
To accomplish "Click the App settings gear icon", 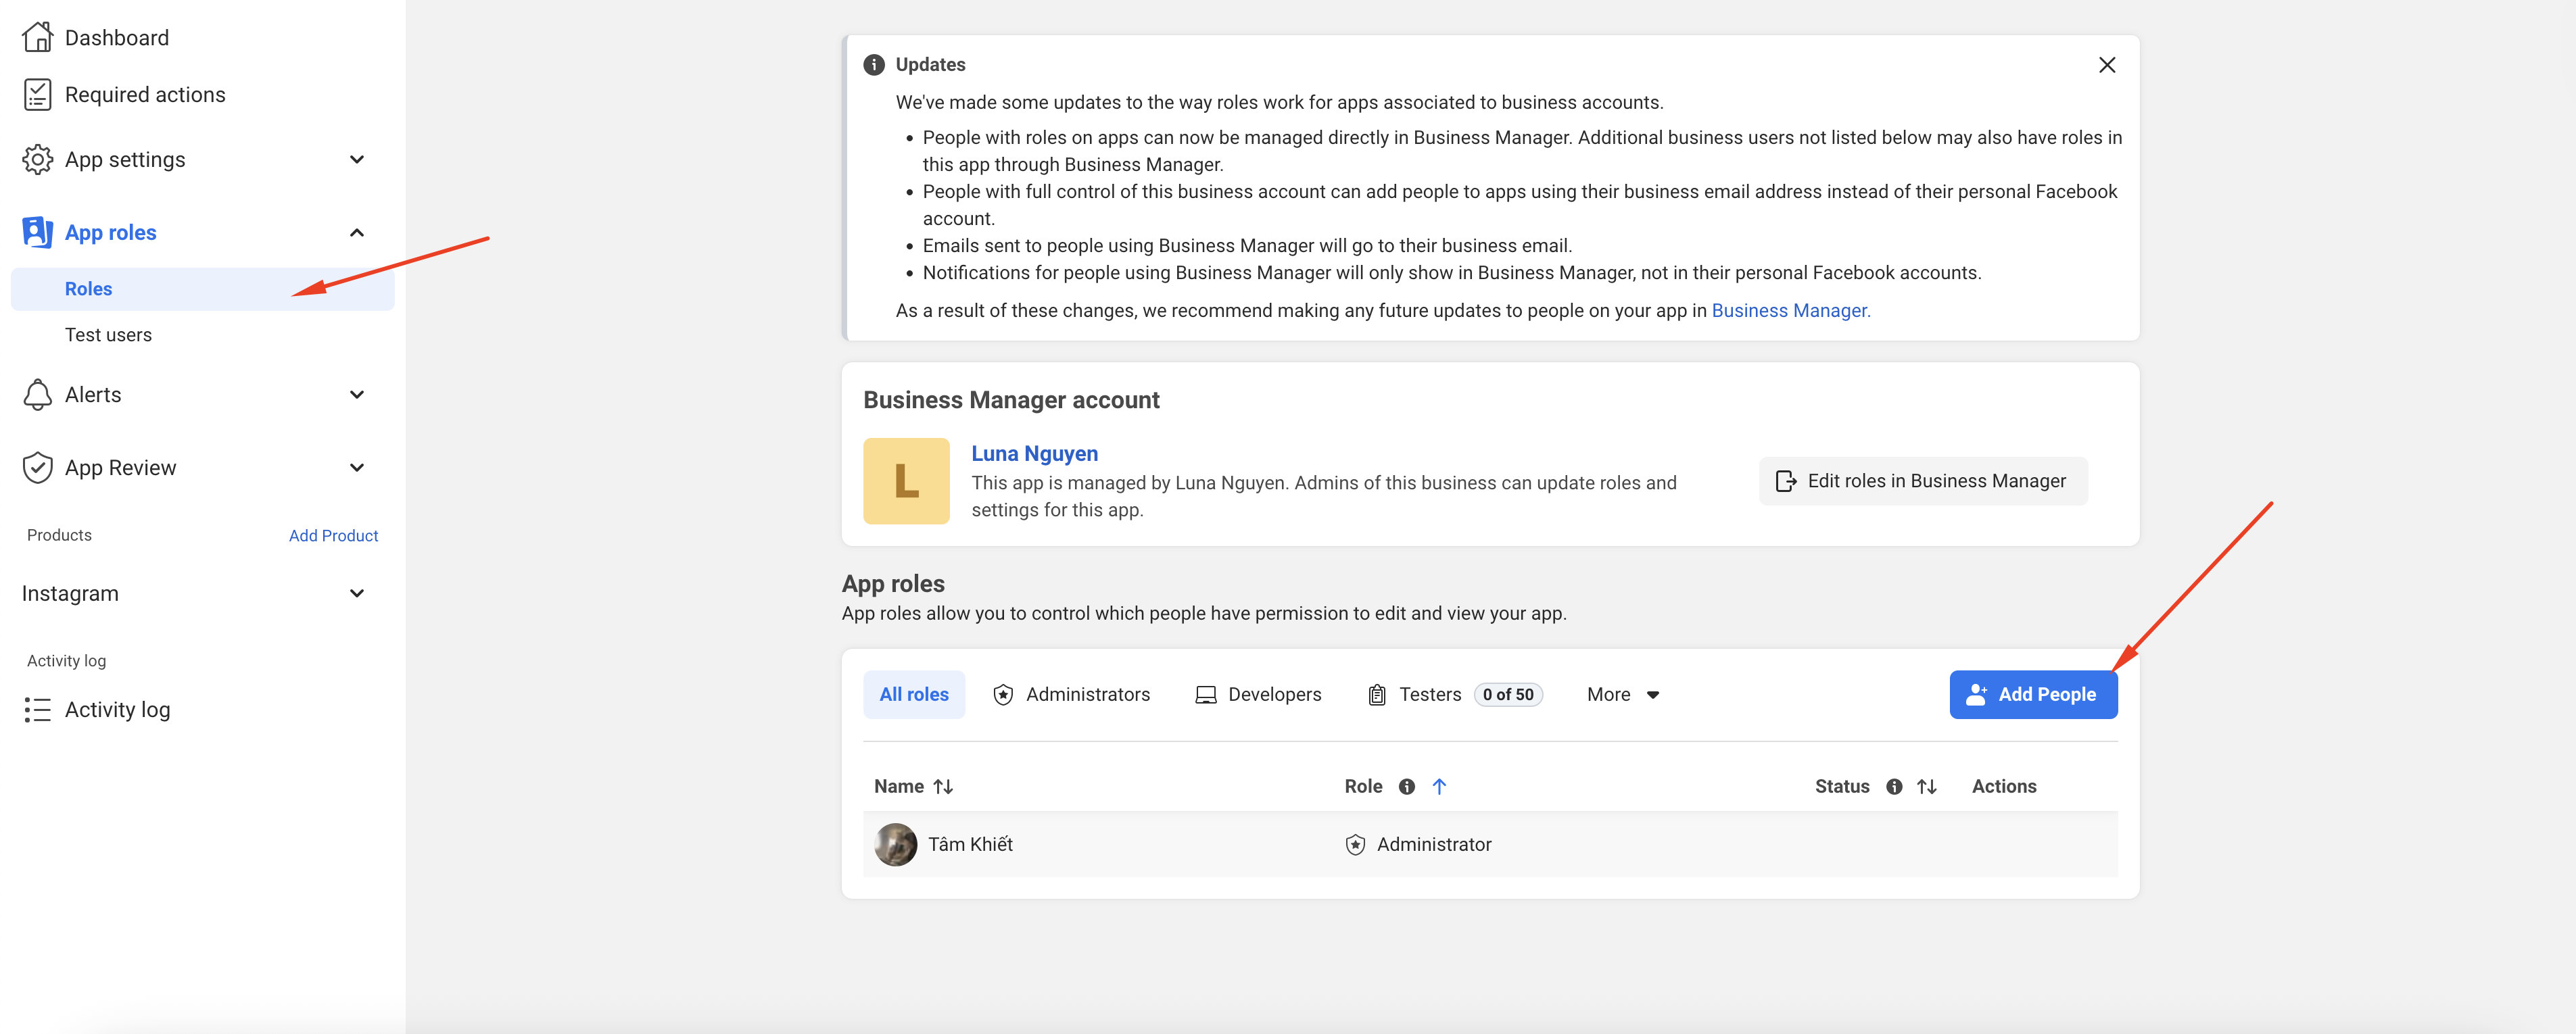I will tap(37, 160).
